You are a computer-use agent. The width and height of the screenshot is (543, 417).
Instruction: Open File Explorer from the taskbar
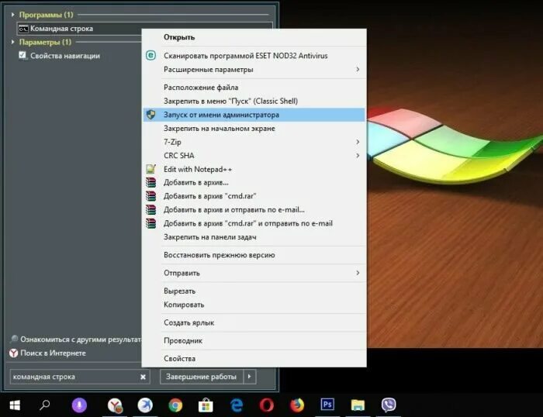(358, 405)
